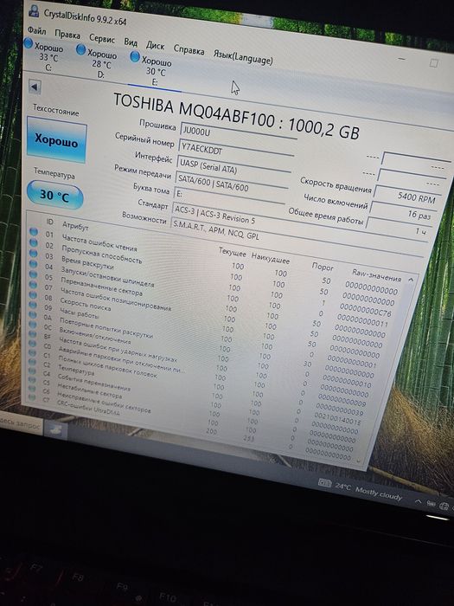The image size is (454, 606).
Task: Select disk E: at 30 °C
Action: point(151,68)
